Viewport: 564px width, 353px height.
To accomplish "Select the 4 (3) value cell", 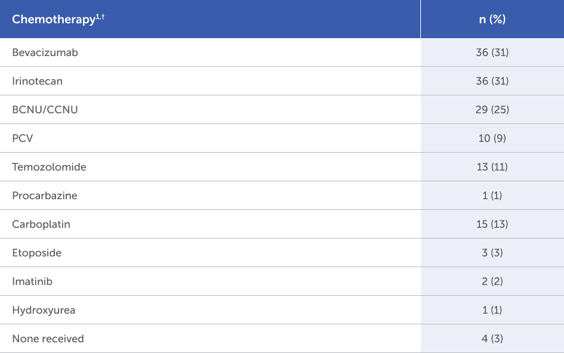I will click(x=492, y=339).
